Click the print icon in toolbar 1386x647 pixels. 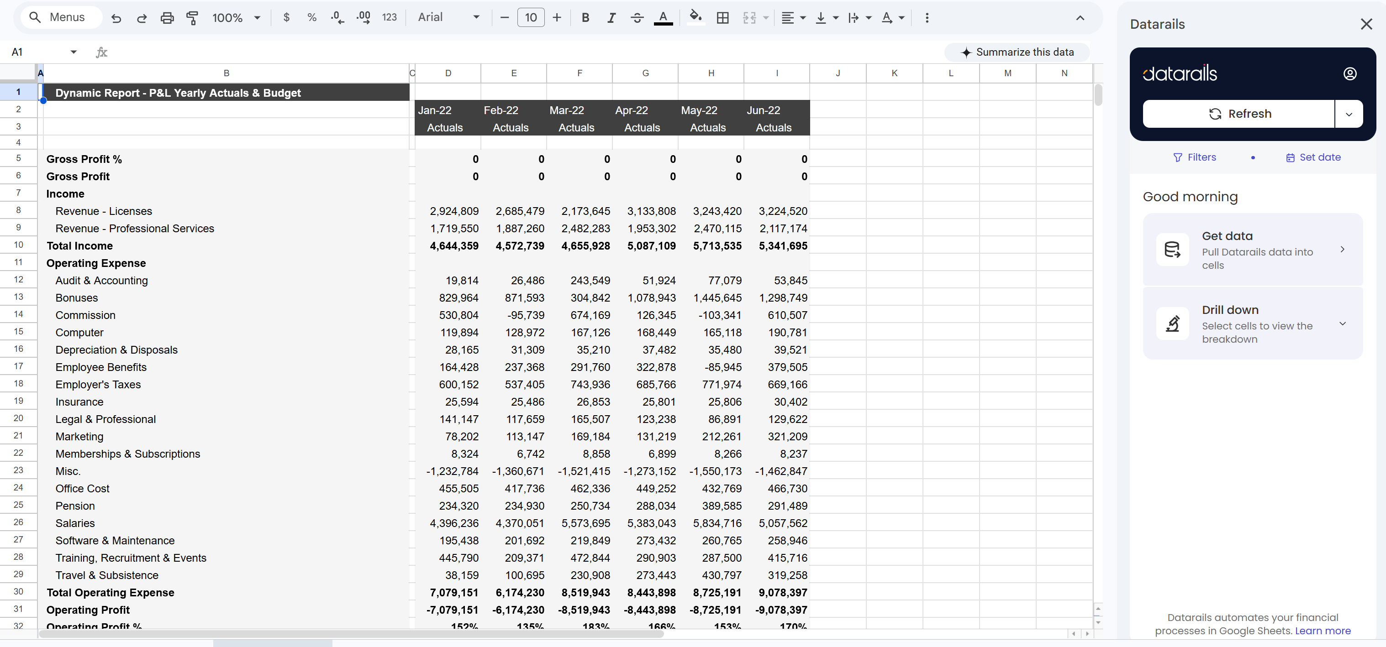coord(167,18)
